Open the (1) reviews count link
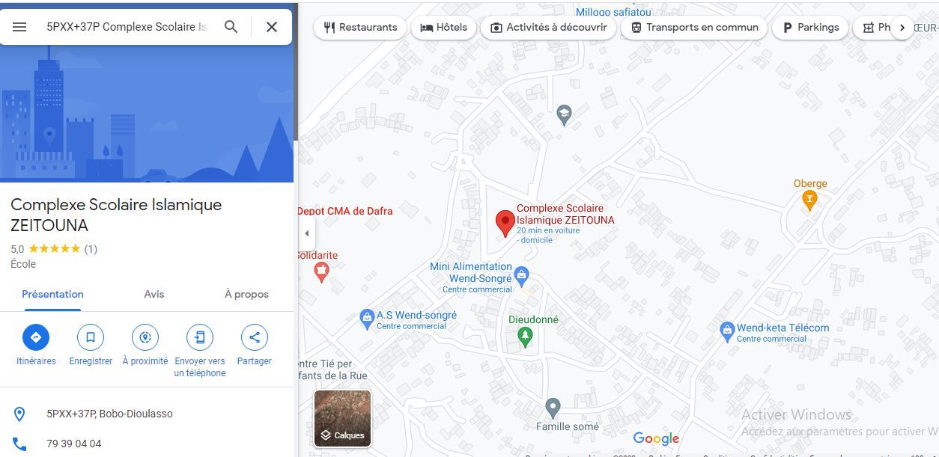Viewport: 939px width, 457px height. click(91, 249)
